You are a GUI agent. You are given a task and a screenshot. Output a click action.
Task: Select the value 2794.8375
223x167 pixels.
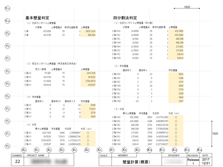(x=91, y=81)
